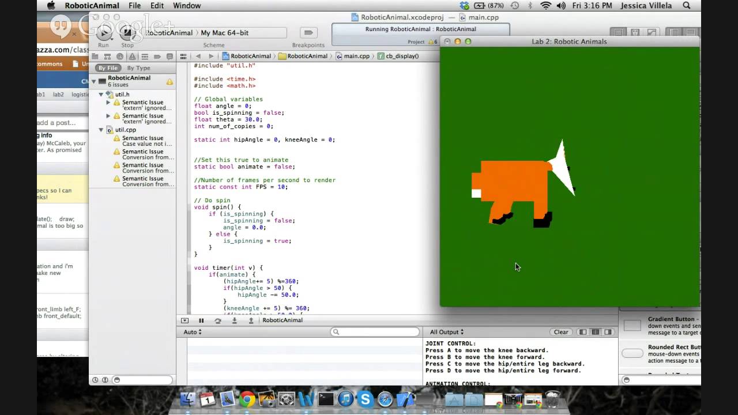This screenshot has height=415, width=738.
Task: Show the issue navigator warning icon
Action: [x=133, y=56]
